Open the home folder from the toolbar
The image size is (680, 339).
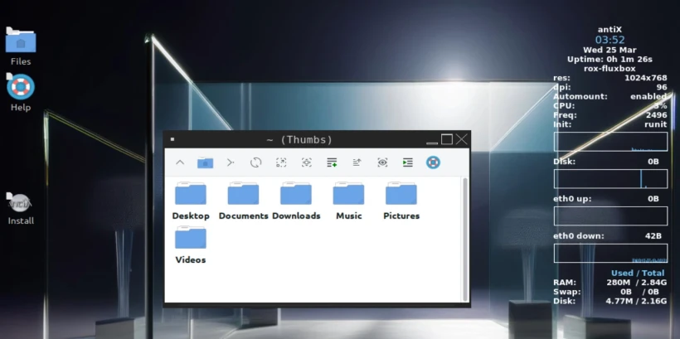tap(205, 162)
